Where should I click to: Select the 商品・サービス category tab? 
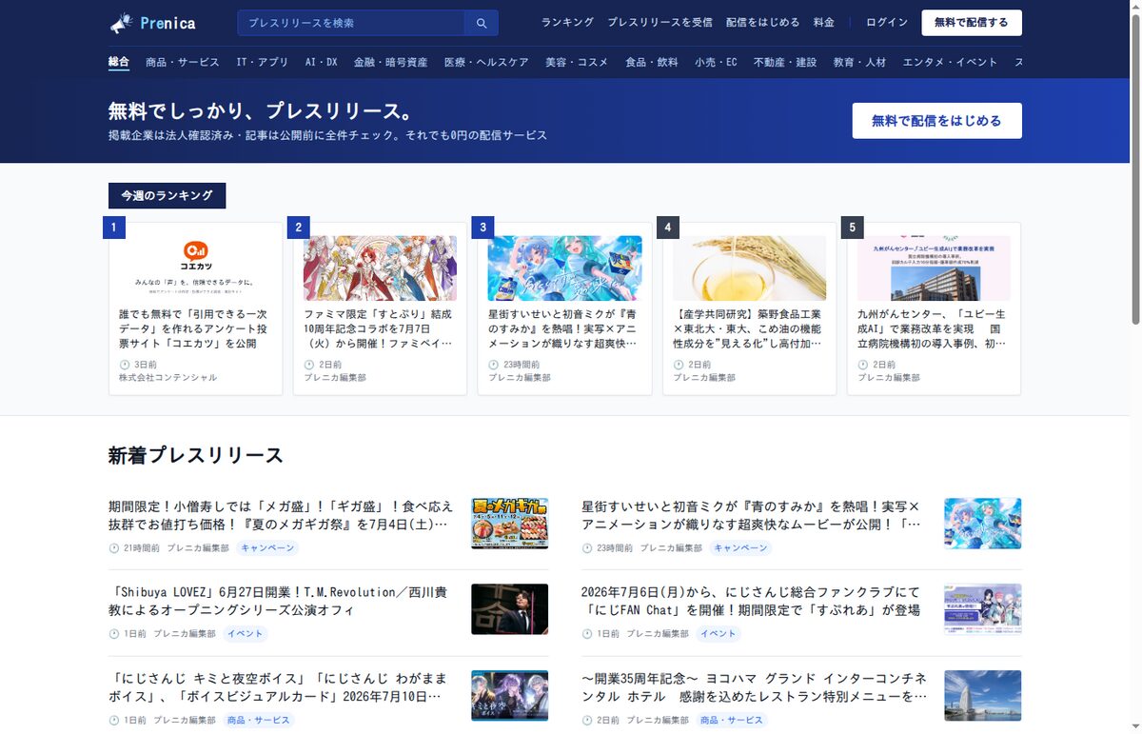tap(183, 62)
